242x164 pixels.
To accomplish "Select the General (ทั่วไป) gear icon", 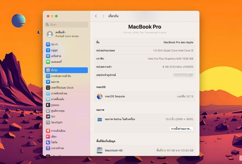I will (48, 70).
